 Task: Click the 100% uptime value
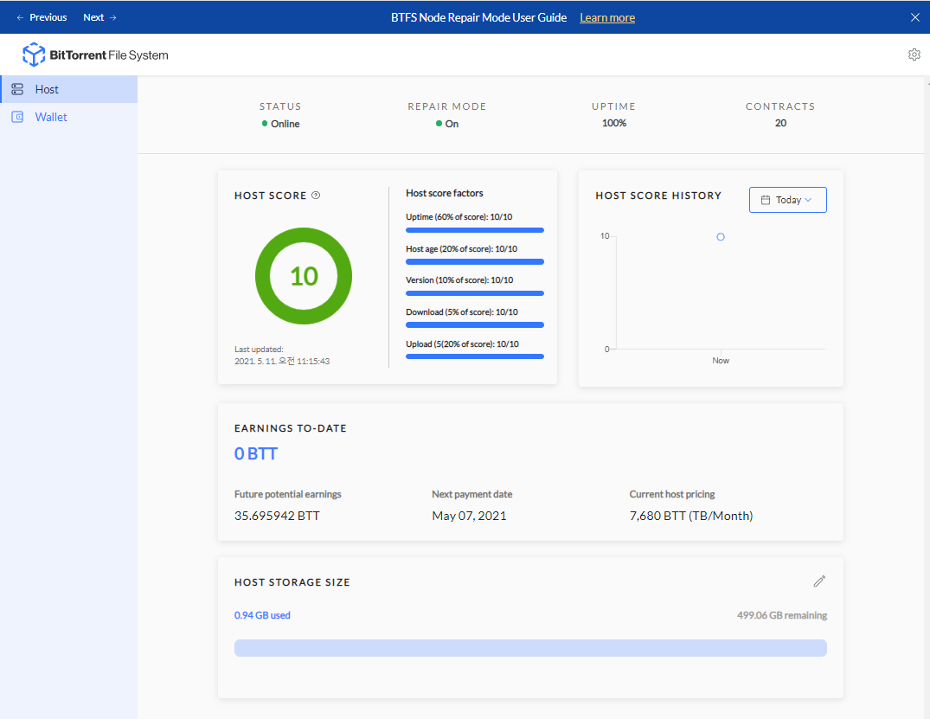click(614, 123)
